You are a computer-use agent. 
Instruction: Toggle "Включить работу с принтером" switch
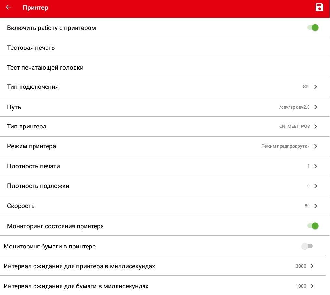click(x=313, y=28)
